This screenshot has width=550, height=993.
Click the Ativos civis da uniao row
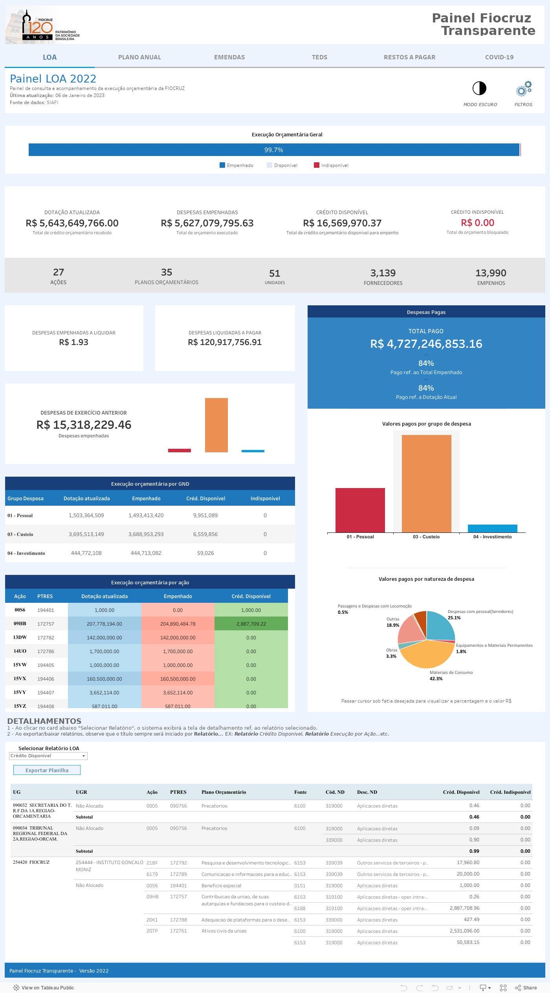click(224, 931)
